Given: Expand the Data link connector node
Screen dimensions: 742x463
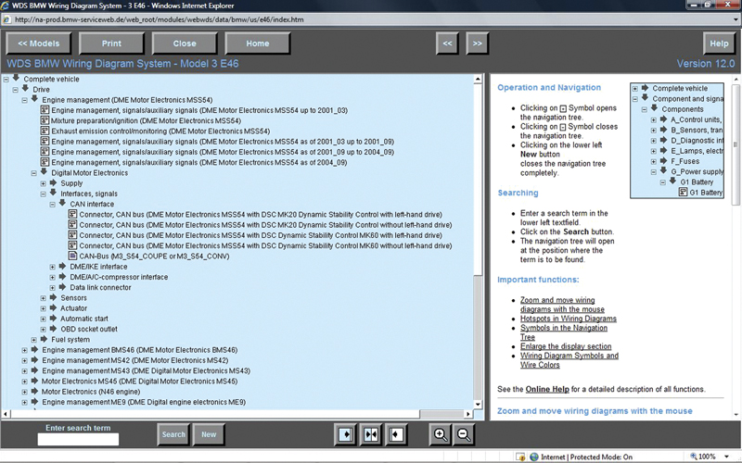Looking at the screenshot, I should coord(52,288).
